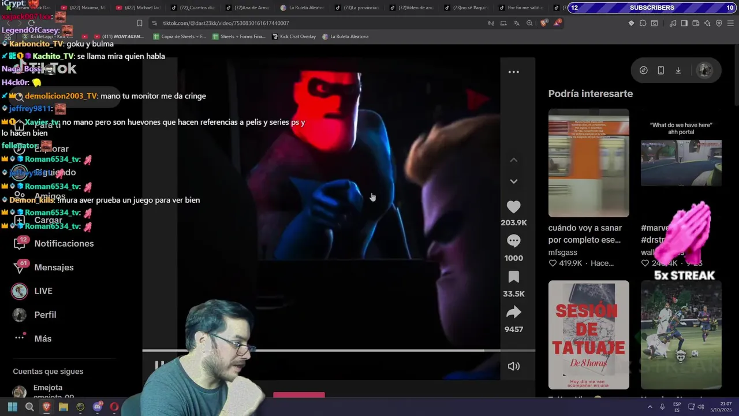Screen dimensions: 739x416
Task: Open the soccer match recommended video thumbnail
Action: pyautogui.click(x=681, y=335)
